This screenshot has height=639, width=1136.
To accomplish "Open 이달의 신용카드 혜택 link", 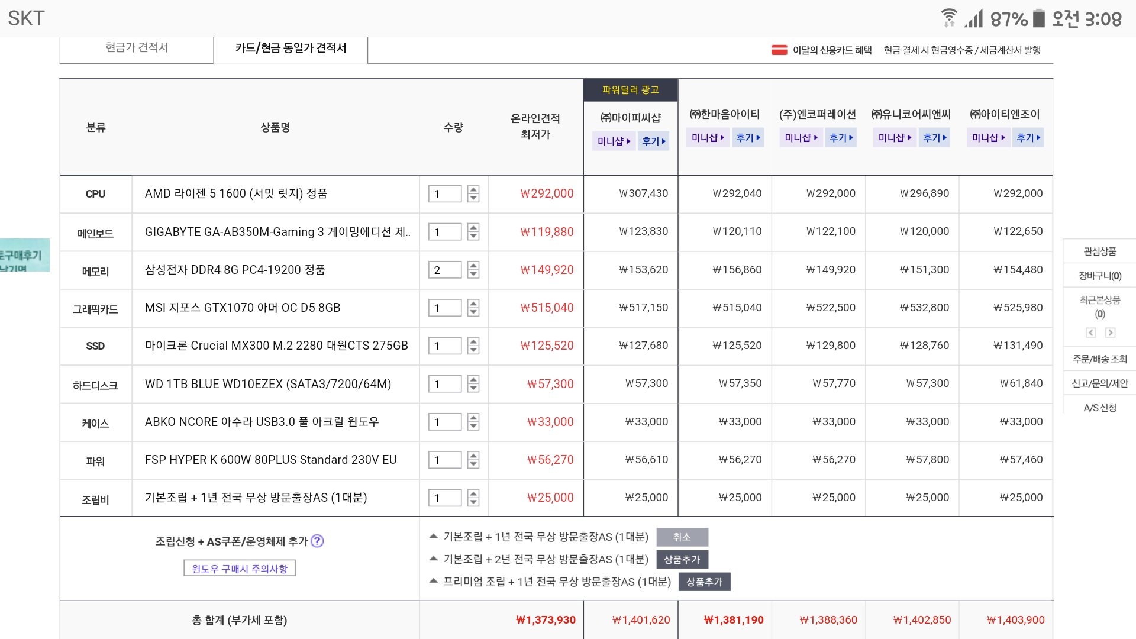I will (832, 50).
